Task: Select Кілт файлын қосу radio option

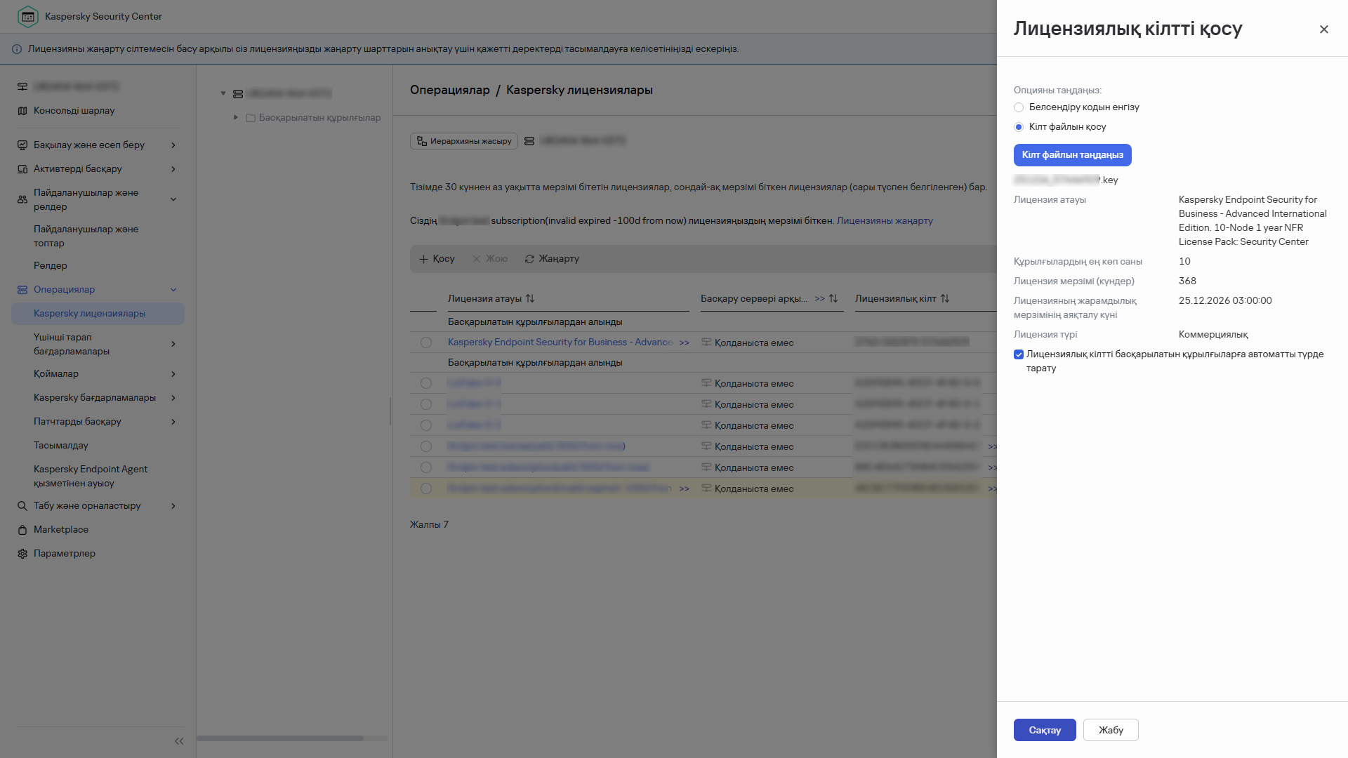Action: click(x=1019, y=127)
